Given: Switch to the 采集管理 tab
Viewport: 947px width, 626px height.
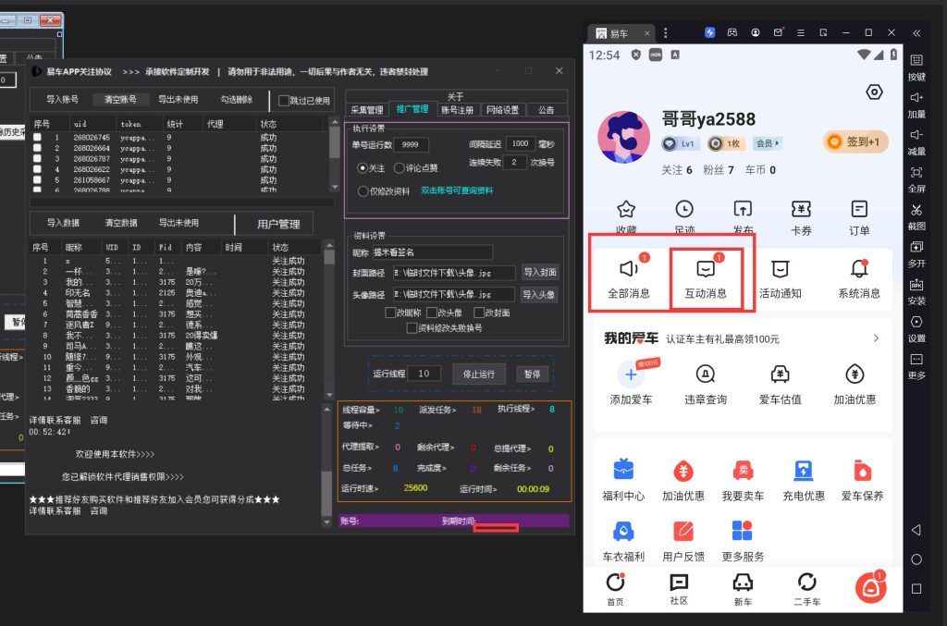Looking at the screenshot, I should 367,109.
